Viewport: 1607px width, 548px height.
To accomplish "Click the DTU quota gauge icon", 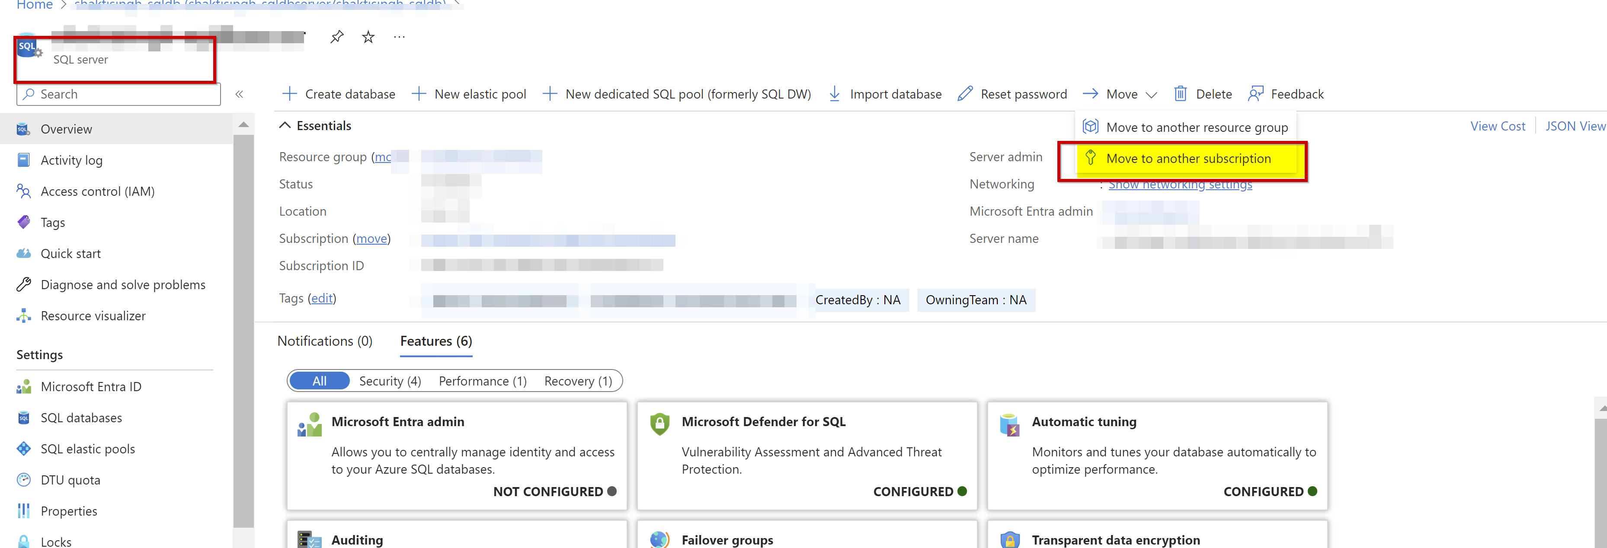I will point(24,480).
